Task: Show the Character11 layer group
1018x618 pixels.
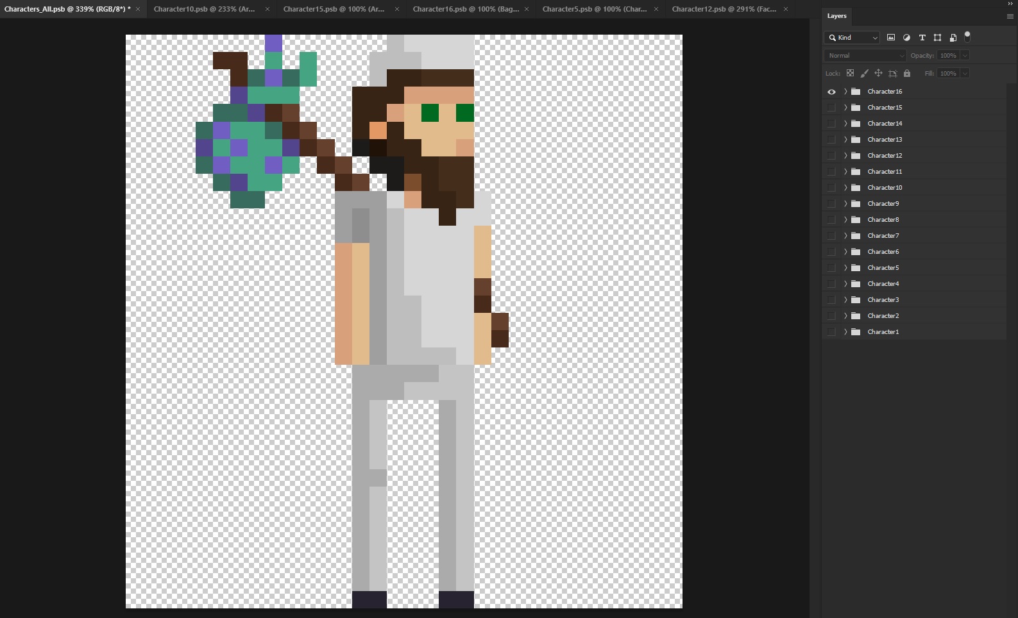Action: point(831,172)
